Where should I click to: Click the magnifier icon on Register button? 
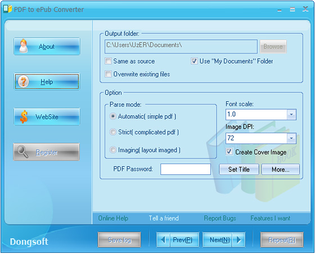22,152
